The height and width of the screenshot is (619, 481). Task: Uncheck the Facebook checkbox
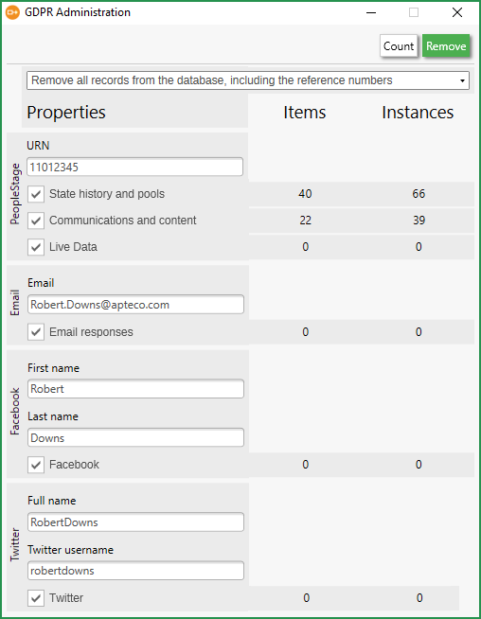[x=36, y=465]
